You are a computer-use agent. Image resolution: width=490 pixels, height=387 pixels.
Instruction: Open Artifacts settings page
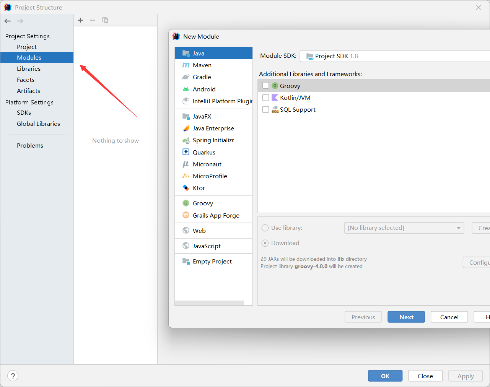(x=37, y=91)
